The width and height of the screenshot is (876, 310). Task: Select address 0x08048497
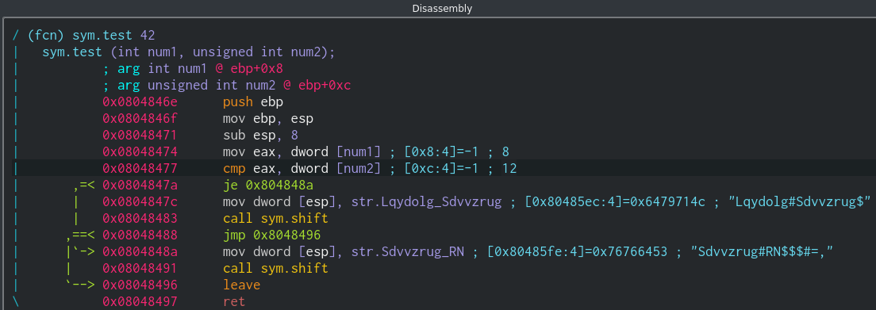point(140,301)
